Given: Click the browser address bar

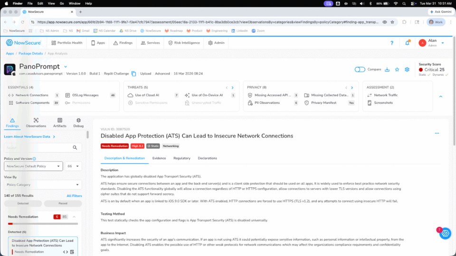Looking at the screenshot, I should tap(208, 22).
